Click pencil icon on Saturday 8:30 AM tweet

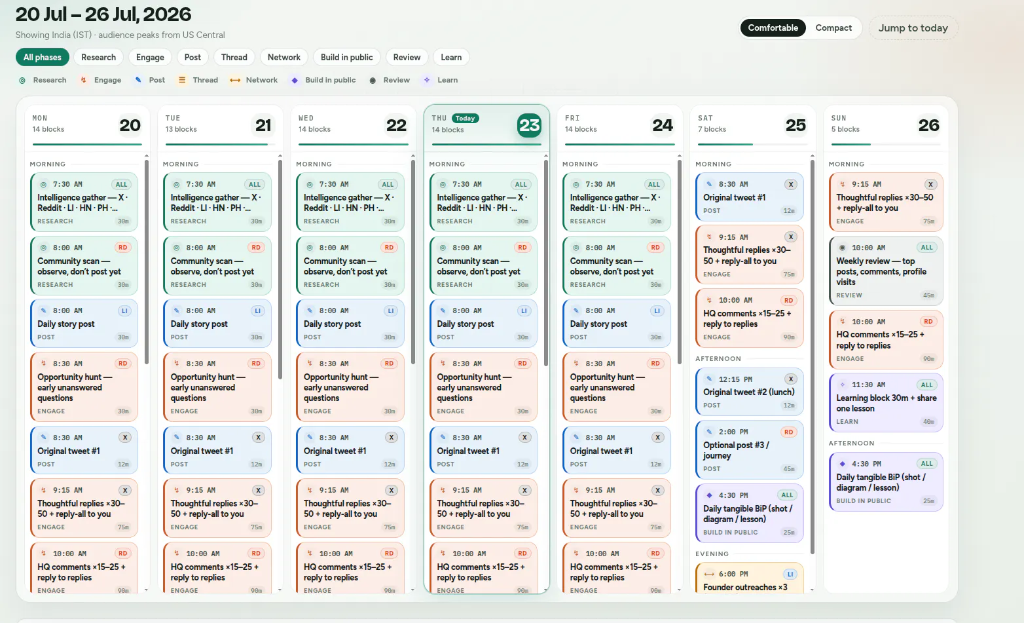pos(708,185)
